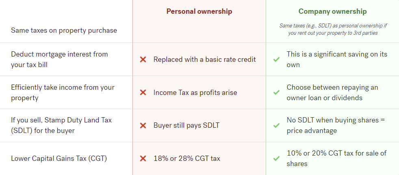Click red X beside basic rate credit
Viewport: 399px width, 175px height.
point(143,59)
